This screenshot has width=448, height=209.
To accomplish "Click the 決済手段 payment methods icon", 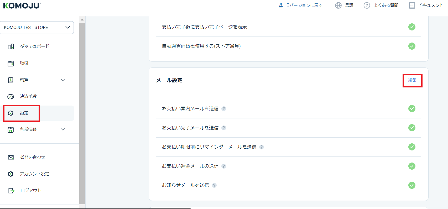I will coord(11,97).
